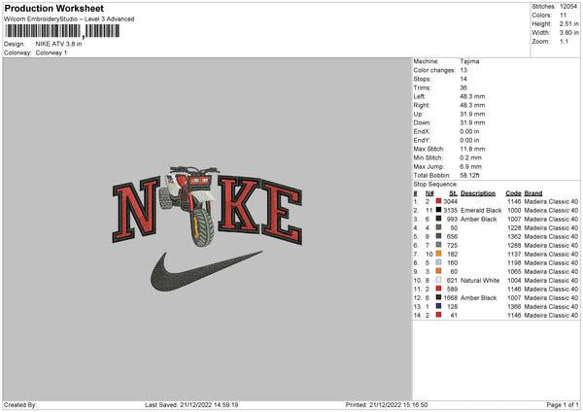Click the 'Code' column header
The image size is (583, 412).
click(x=513, y=193)
